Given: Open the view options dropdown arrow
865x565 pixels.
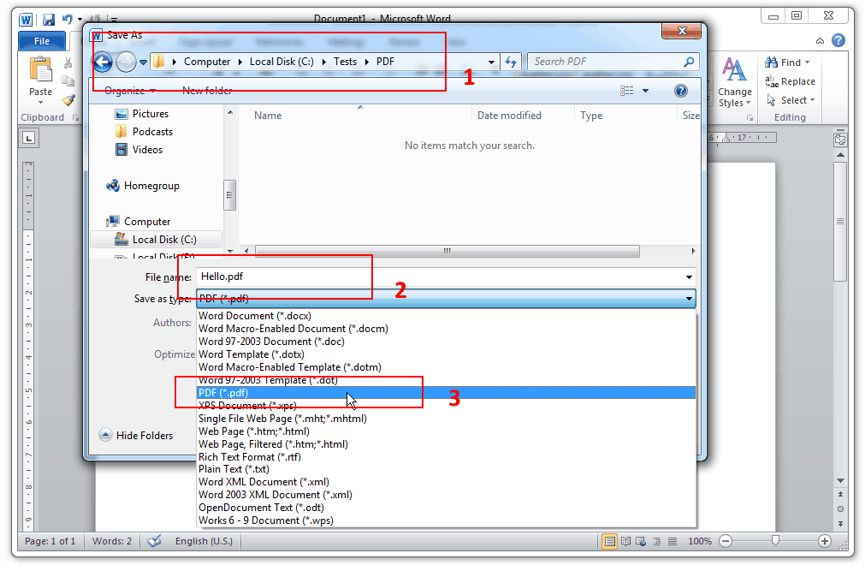Looking at the screenshot, I should coord(645,91).
